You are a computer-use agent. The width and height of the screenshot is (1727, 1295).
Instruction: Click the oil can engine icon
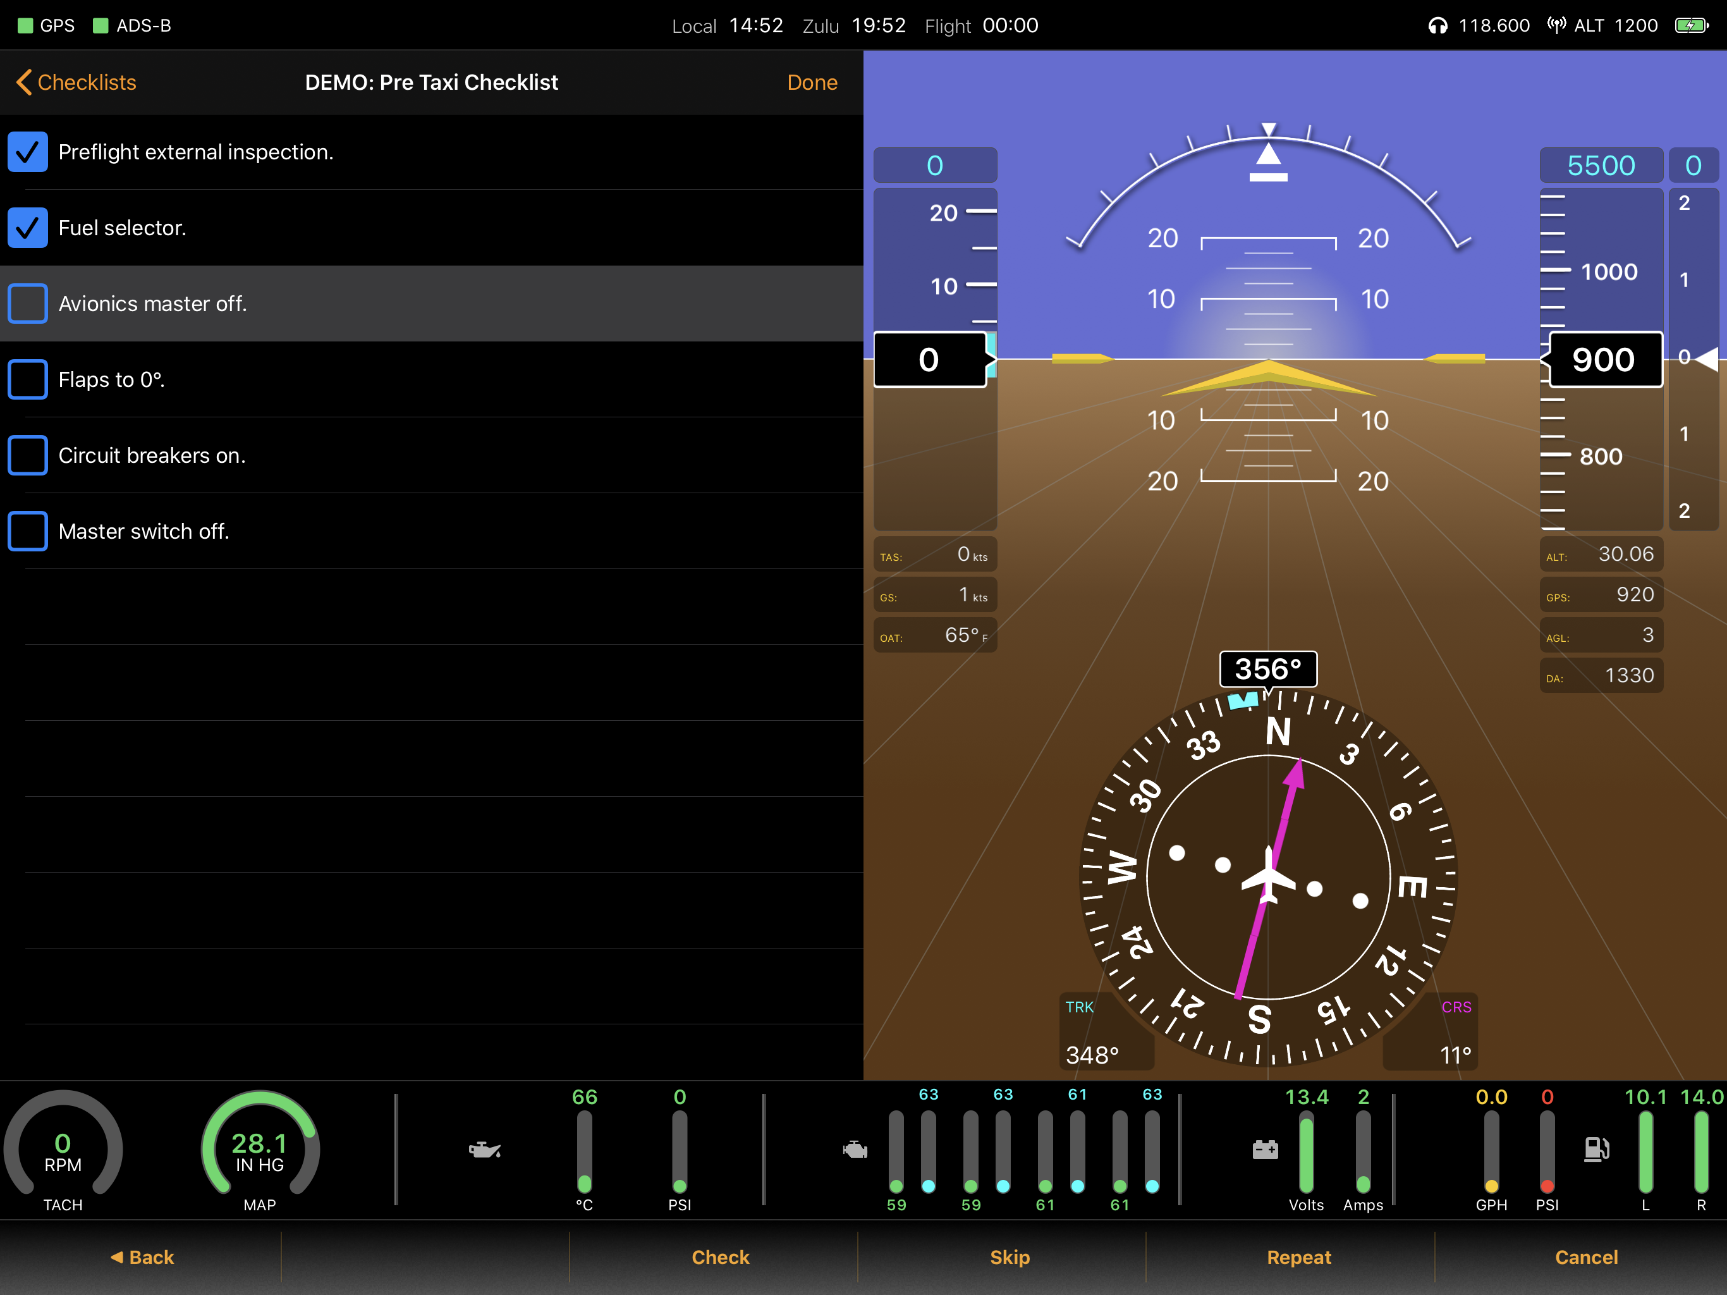(484, 1150)
